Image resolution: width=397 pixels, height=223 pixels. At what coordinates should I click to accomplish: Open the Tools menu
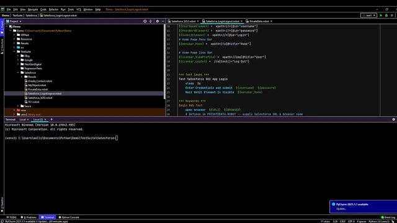click(71, 9)
